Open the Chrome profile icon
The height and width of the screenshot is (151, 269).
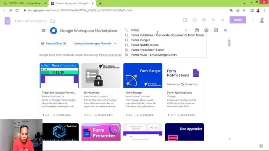coord(258,10)
